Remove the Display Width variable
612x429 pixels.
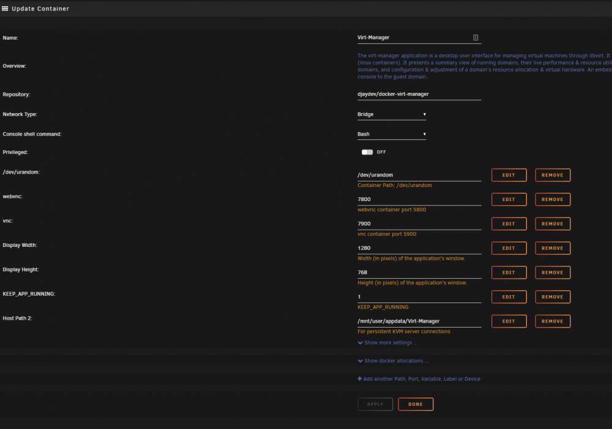(x=553, y=248)
